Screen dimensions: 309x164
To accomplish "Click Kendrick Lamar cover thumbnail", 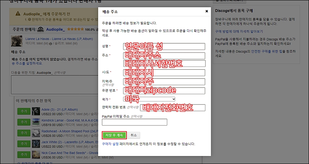I will pos(36,122).
